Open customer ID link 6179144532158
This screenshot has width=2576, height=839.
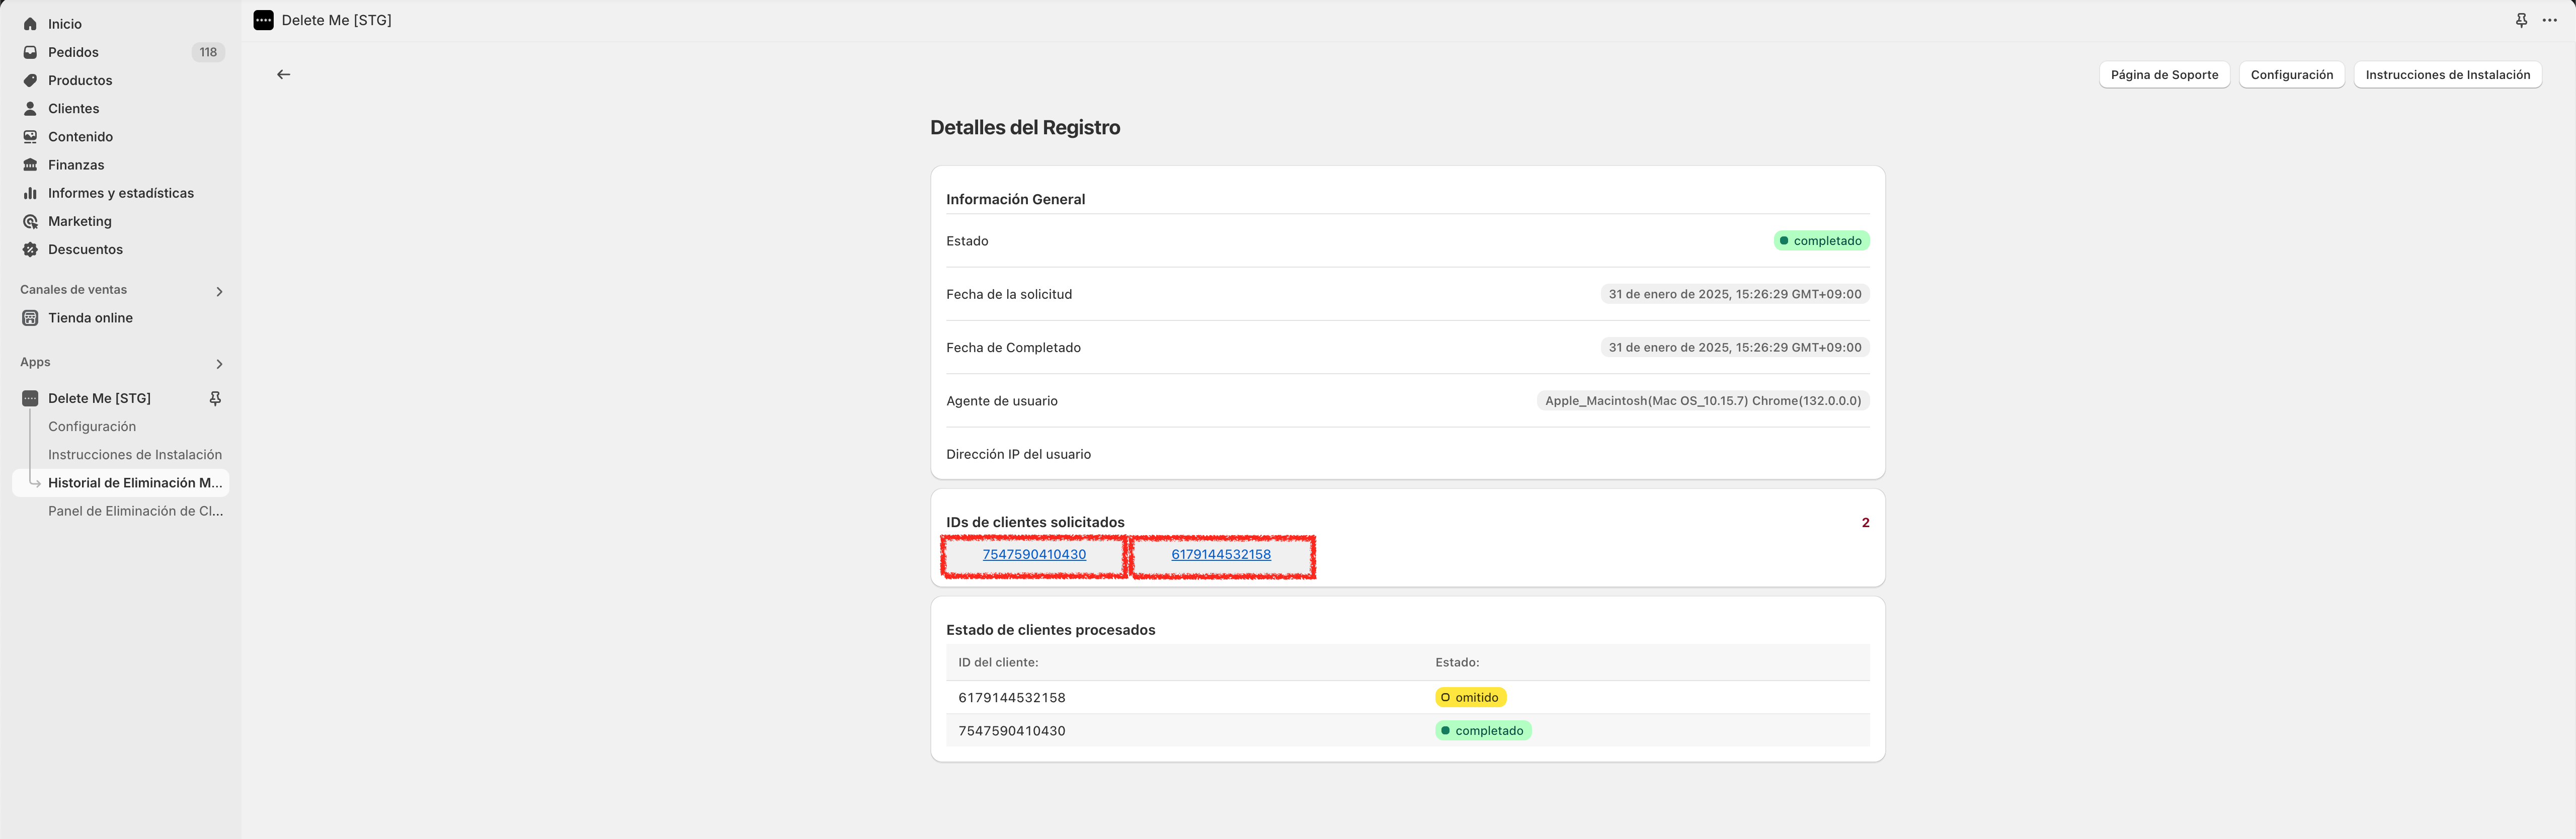tap(1221, 554)
